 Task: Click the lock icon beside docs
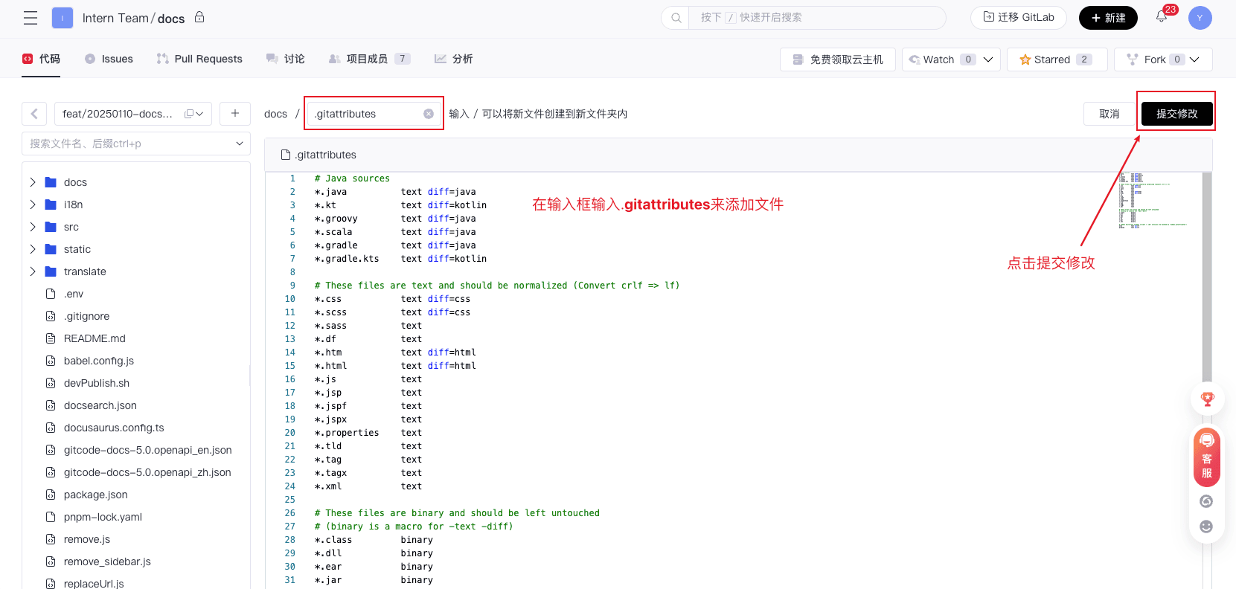pyautogui.click(x=199, y=17)
